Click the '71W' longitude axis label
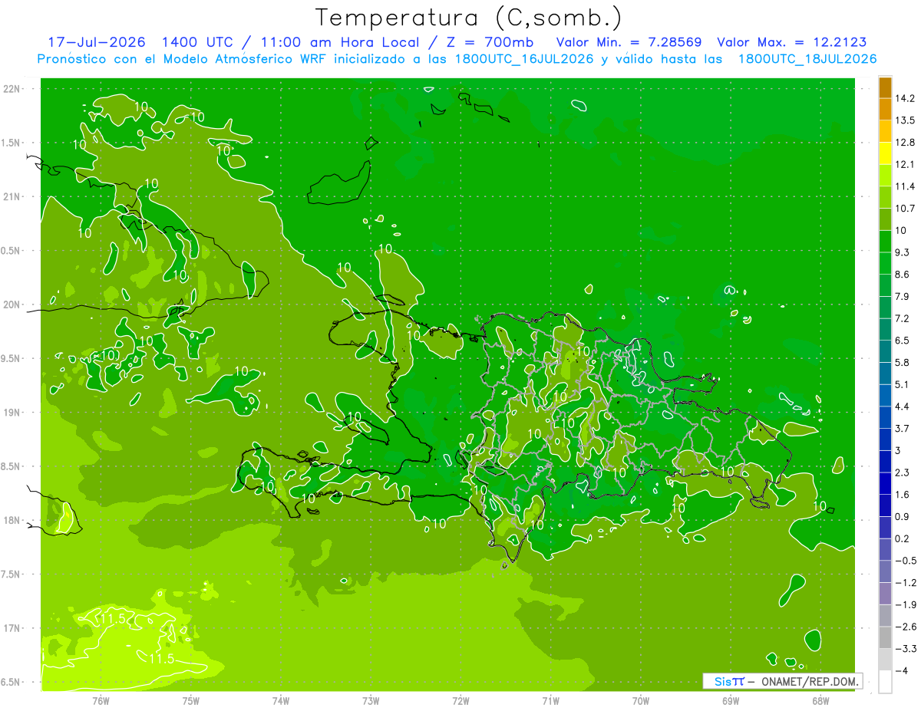This screenshot has height=711, width=921. click(x=550, y=700)
